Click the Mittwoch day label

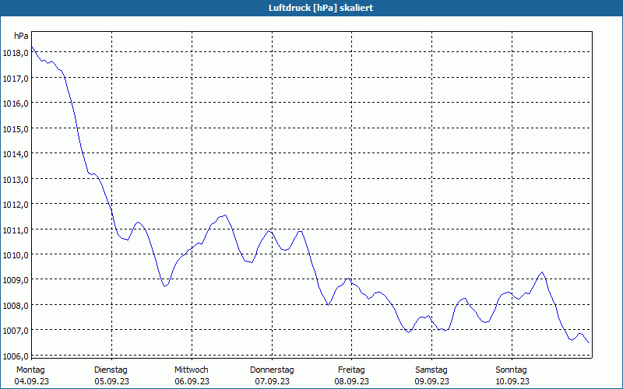[192, 370]
